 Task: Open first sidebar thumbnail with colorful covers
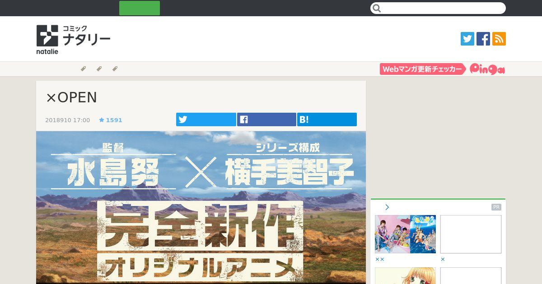pos(405,234)
